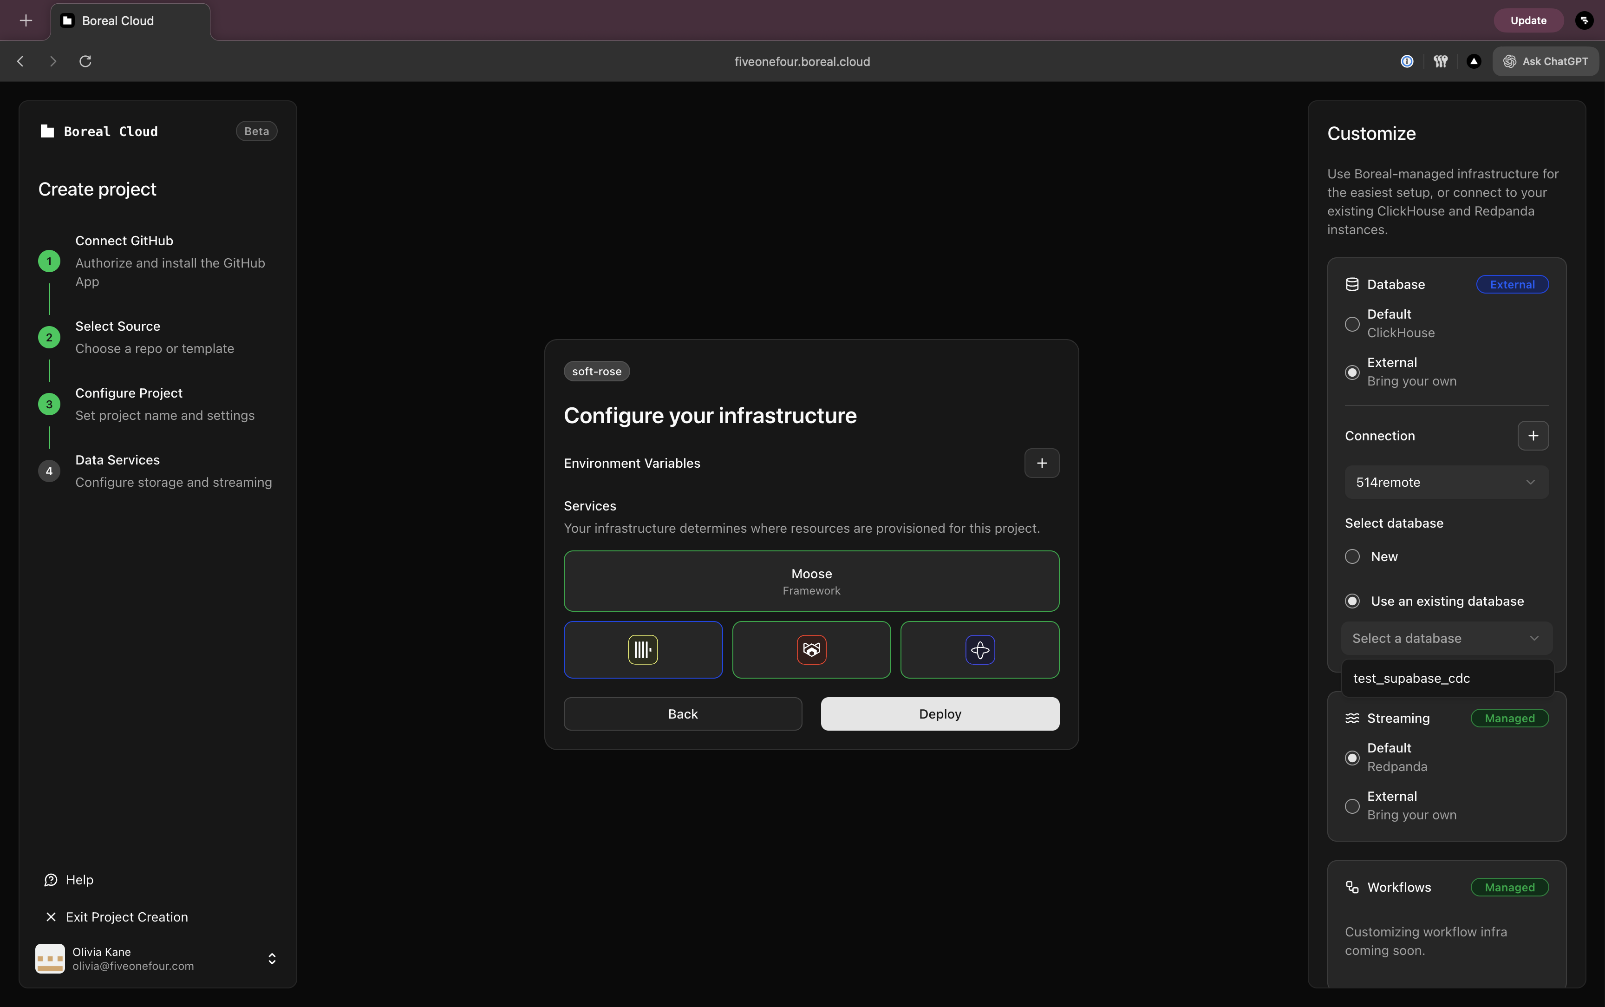The width and height of the screenshot is (1605, 1007).
Task: Select the New database radio option
Action: tap(1352, 557)
